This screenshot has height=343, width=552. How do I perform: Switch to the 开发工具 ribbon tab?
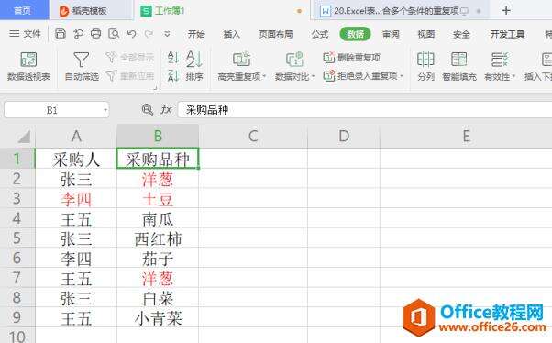pyautogui.click(x=507, y=34)
